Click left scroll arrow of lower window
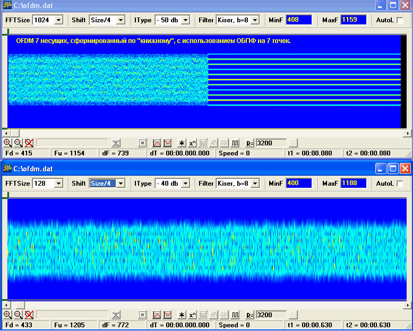Image resolution: width=413 pixels, height=331 pixels. pyautogui.click(x=6, y=305)
